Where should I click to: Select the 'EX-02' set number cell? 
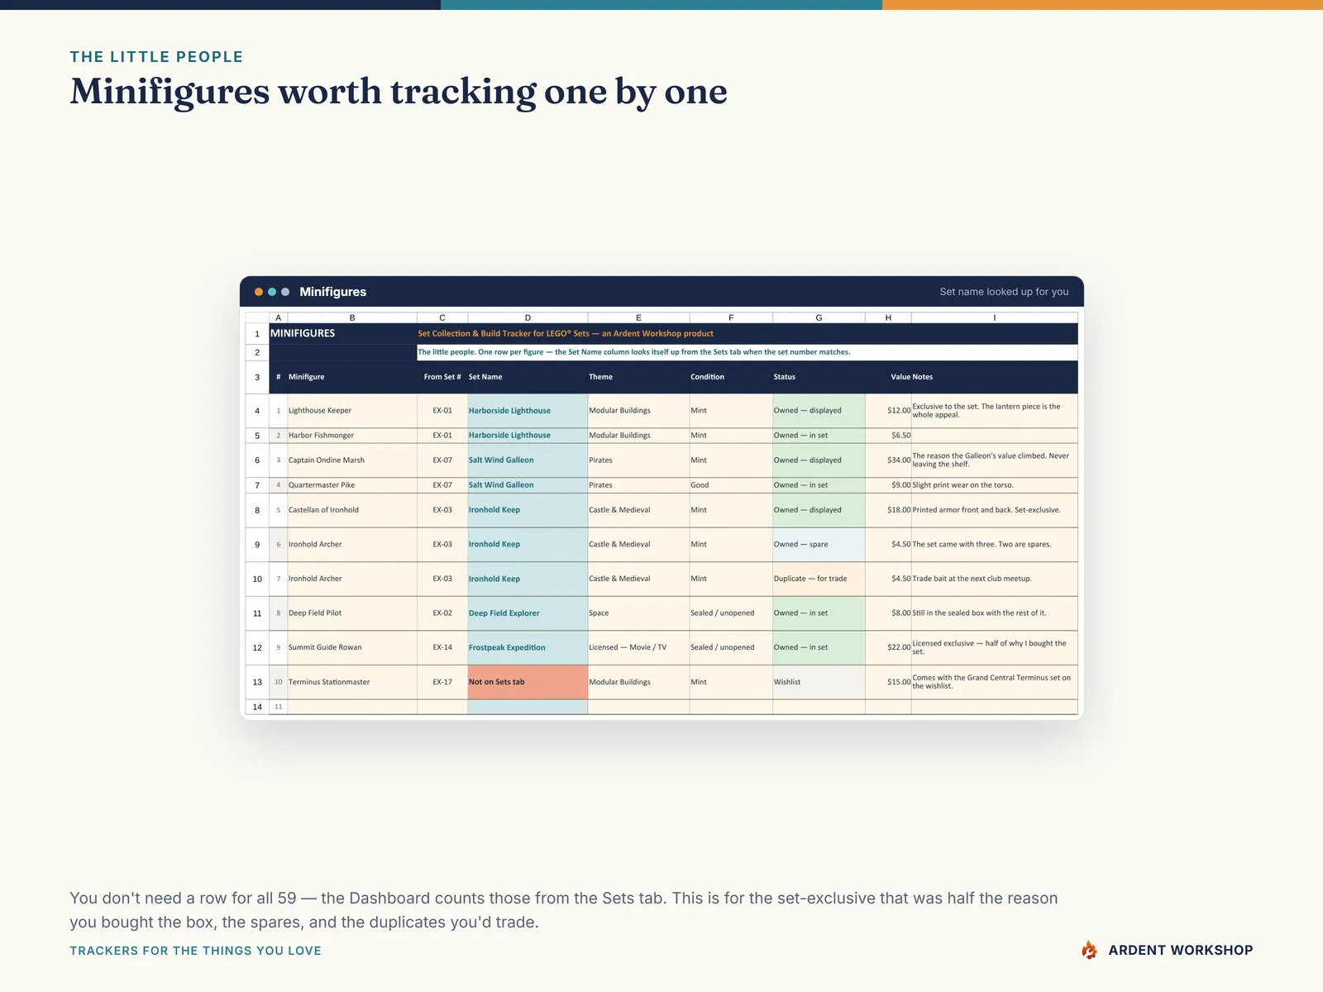pos(442,613)
